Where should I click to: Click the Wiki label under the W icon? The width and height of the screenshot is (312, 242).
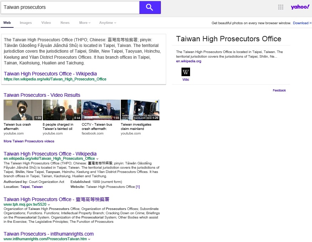coord(186,80)
